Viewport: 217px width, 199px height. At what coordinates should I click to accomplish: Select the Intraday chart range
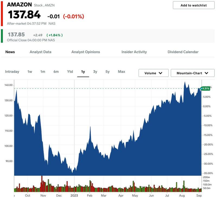pos(12,72)
